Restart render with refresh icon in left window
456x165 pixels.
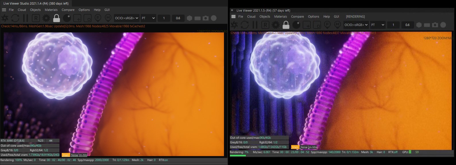coord(15,18)
